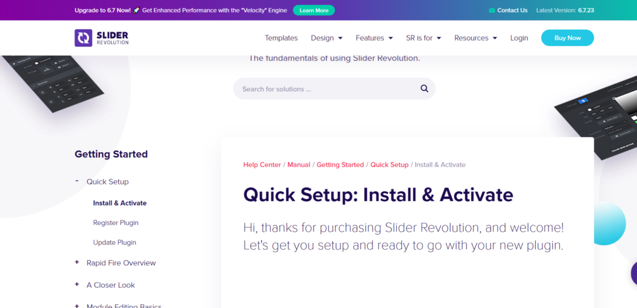Click the Install & Activate breadcrumb text

440,165
